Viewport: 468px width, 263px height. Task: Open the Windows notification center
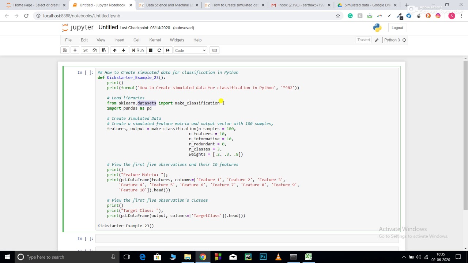pos(458,257)
